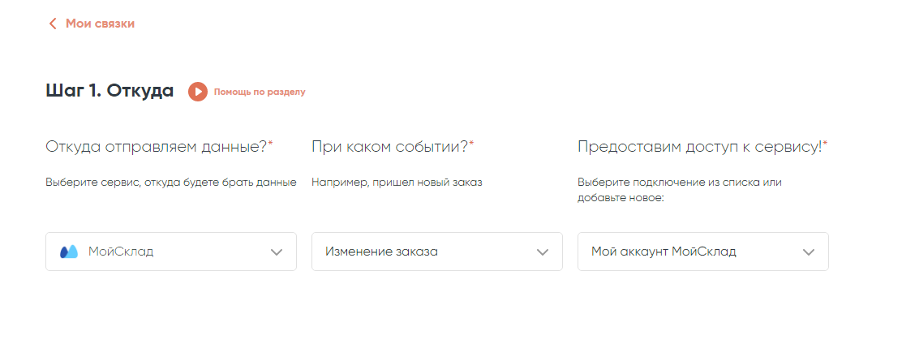The height and width of the screenshot is (357, 902).
Task: Open the Помощь по разделу link
Action: [x=259, y=92]
